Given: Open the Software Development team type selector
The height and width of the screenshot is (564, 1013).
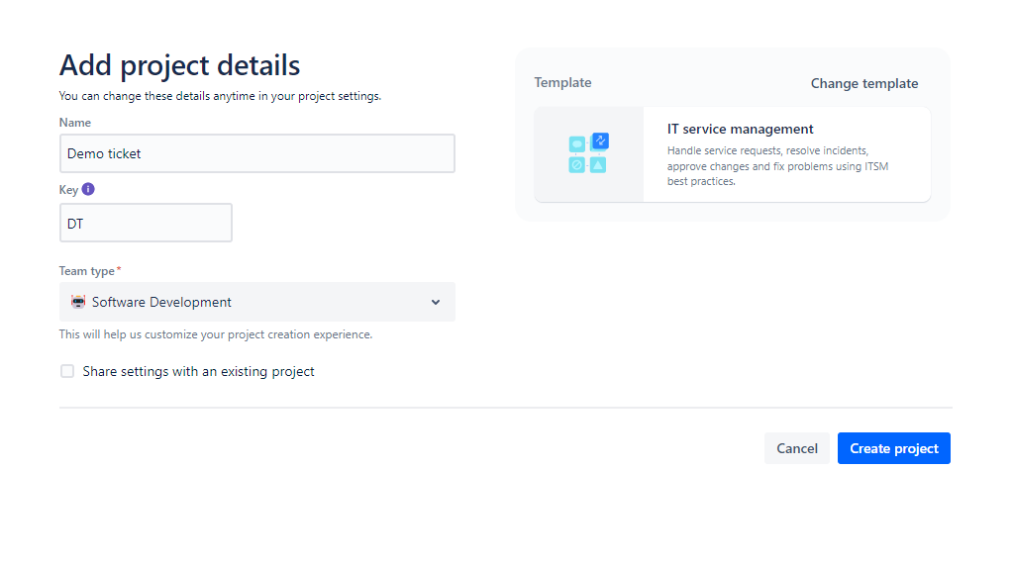Looking at the screenshot, I should pos(257,302).
